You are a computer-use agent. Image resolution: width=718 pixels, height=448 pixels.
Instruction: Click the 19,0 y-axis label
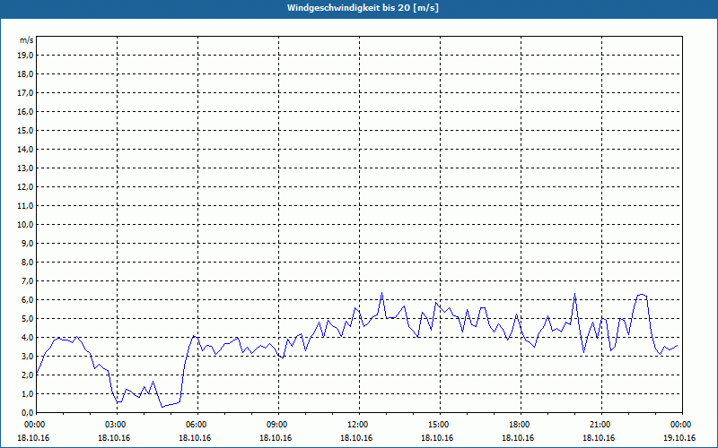pos(25,56)
